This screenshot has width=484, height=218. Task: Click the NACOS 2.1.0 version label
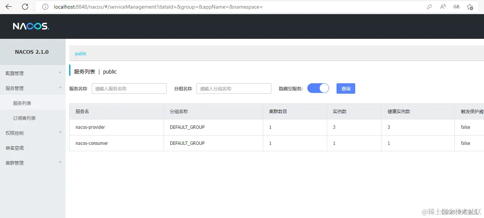tap(32, 52)
